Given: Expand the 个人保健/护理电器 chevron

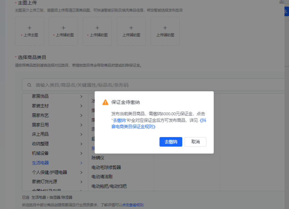Looking at the screenshot, I should pos(81,172).
